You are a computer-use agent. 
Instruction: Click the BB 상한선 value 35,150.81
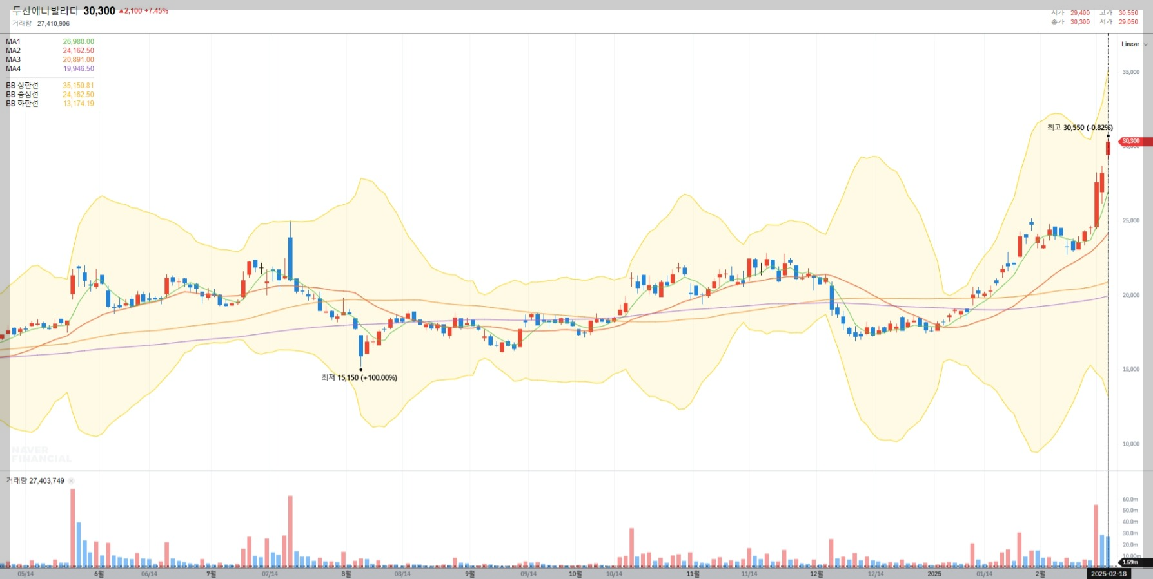(x=79, y=86)
